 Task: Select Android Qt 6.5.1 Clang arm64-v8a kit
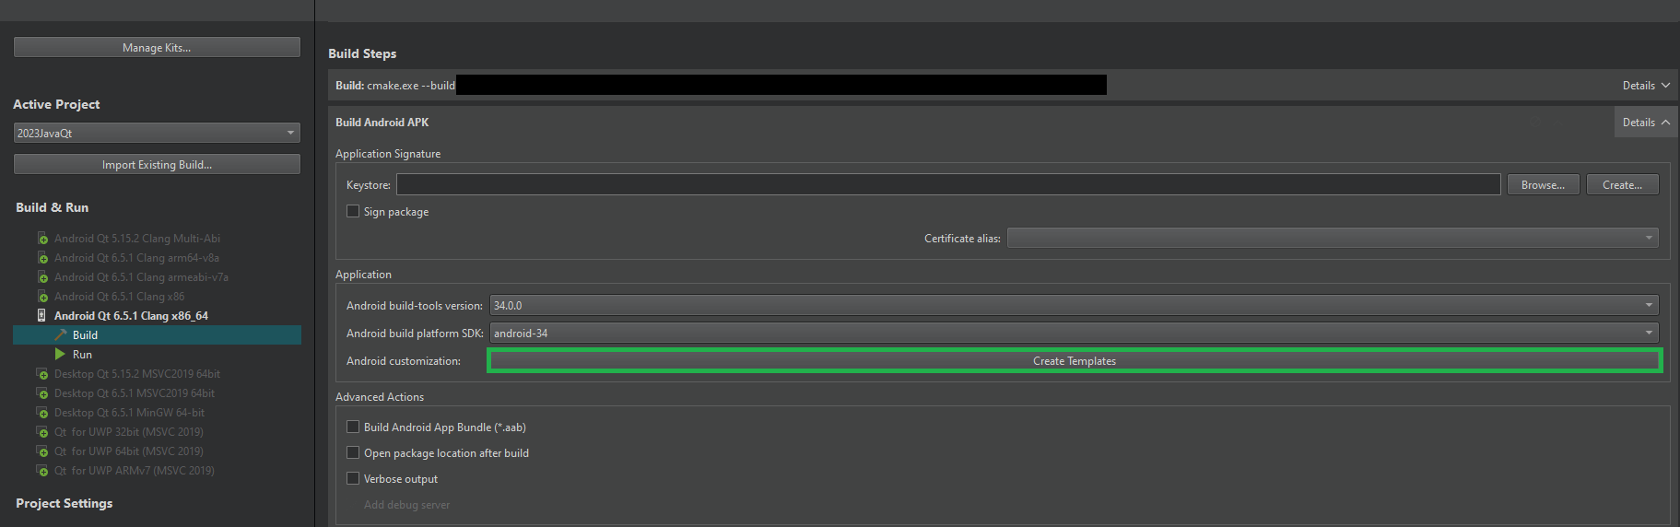tap(136, 258)
